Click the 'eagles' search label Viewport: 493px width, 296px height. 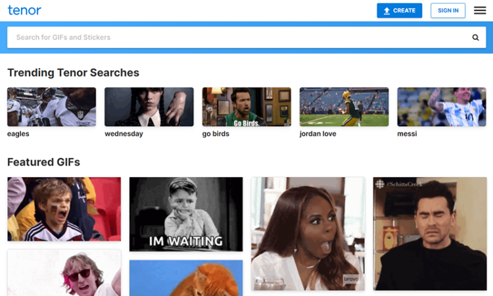pos(18,134)
